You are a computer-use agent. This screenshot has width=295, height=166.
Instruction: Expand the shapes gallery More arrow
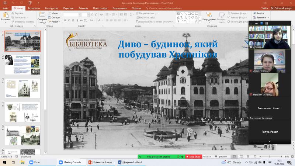[200, 21]
